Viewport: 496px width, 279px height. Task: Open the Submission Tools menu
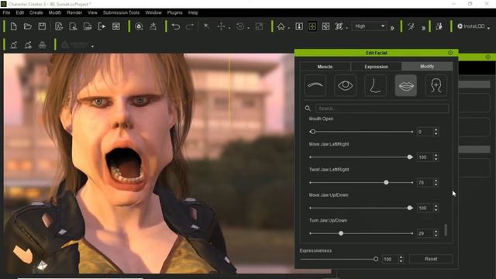click(x=121, y=12)
